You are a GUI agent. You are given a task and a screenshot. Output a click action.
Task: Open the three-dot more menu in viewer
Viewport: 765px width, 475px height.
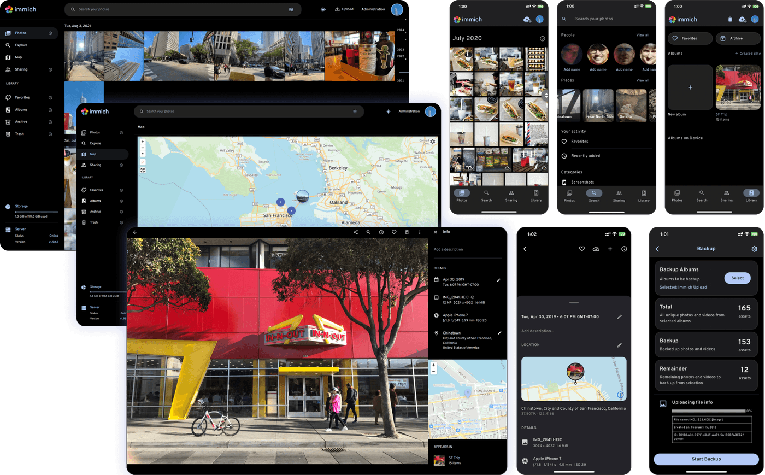[420, 232]
